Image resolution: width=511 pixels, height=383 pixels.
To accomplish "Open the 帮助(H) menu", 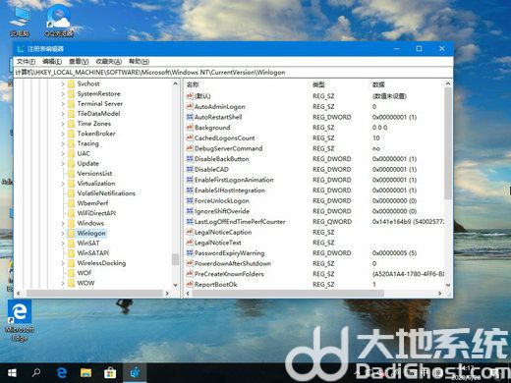I will [139, 62].
